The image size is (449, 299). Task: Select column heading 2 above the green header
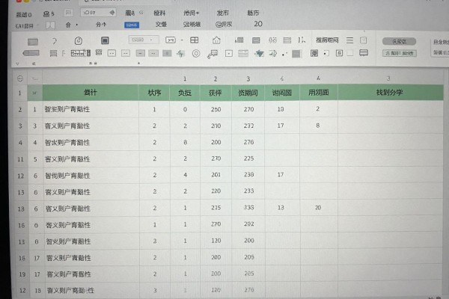[216, 78]
